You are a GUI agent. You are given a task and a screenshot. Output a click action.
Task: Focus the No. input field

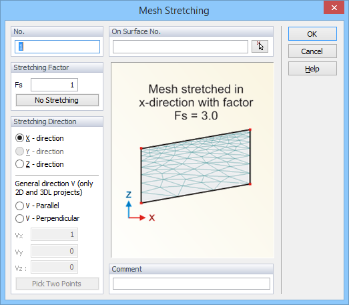pyautogui.click(x=57, y=47)
